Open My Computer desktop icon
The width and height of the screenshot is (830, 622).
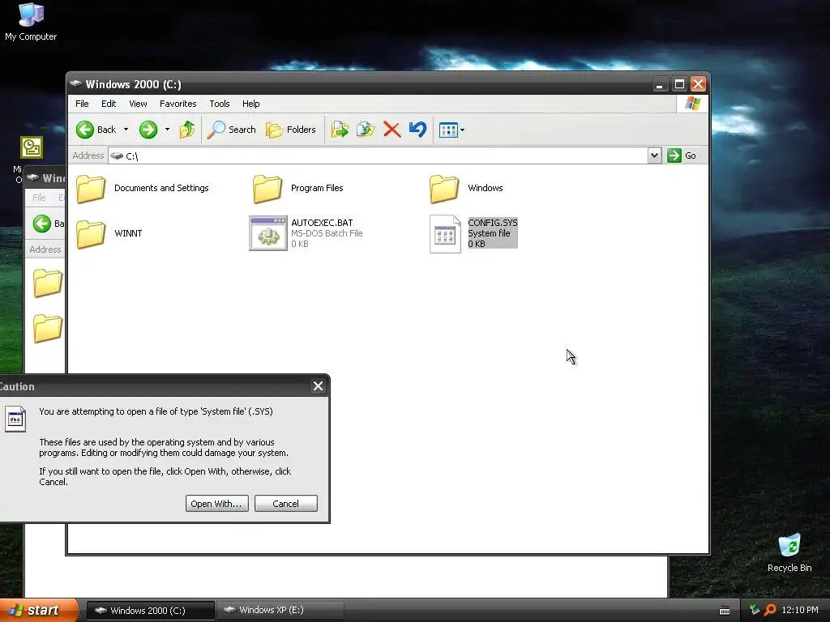pyautogui.click(x=31, y=22)
